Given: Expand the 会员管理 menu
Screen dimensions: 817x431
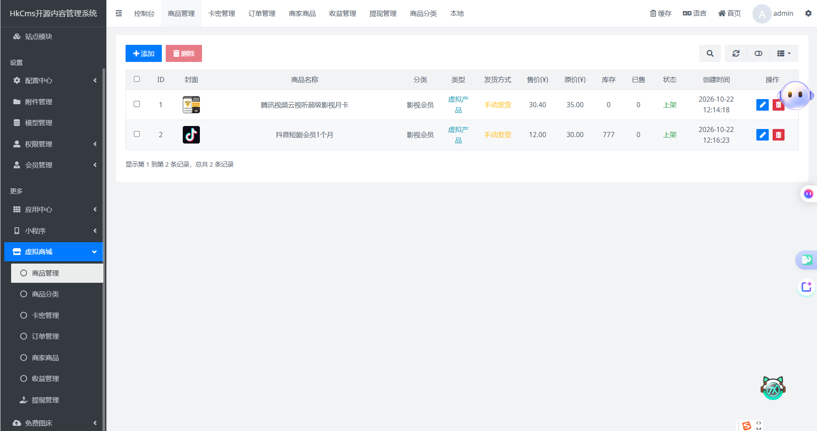Looking at the screenshot, I should click(x=53, y=165).
